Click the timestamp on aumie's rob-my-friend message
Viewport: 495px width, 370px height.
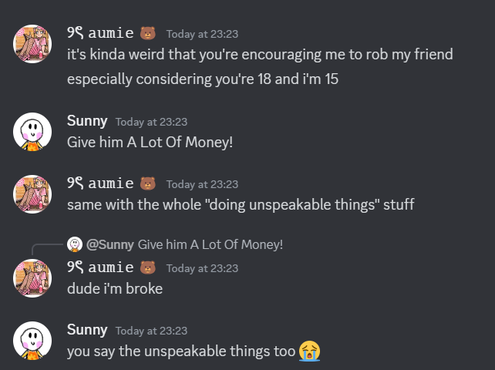[202, 34]
